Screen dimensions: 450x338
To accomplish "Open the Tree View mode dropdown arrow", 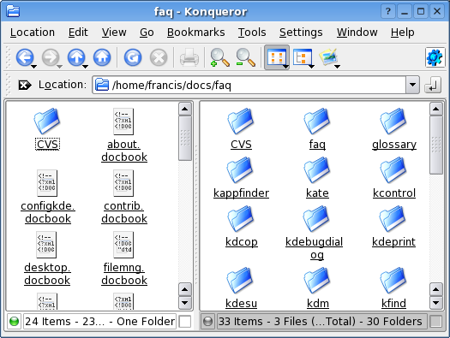I will (x=311, y=67).
